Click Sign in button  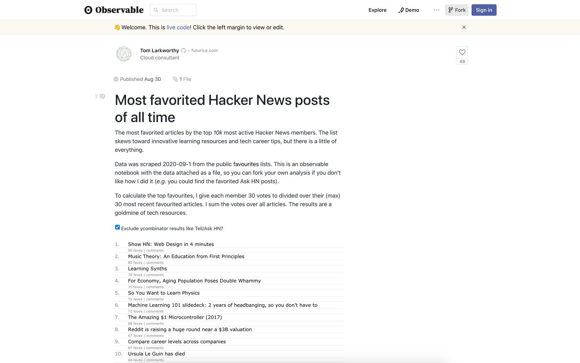click(483, 10)
